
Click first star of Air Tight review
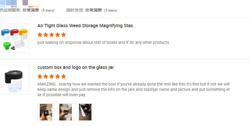coord(40,35)
